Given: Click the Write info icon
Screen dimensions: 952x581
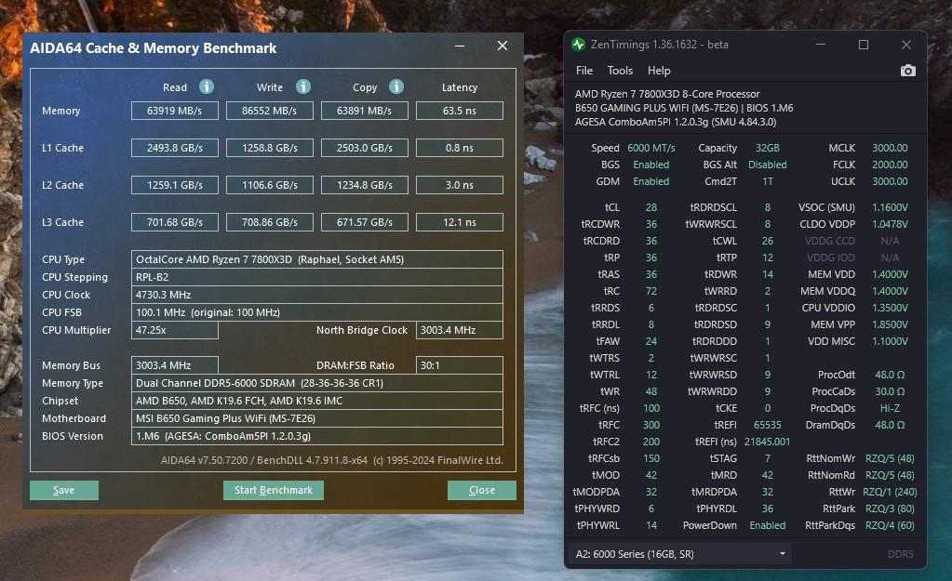Looking at the screenshot, I should click(302, 86).
